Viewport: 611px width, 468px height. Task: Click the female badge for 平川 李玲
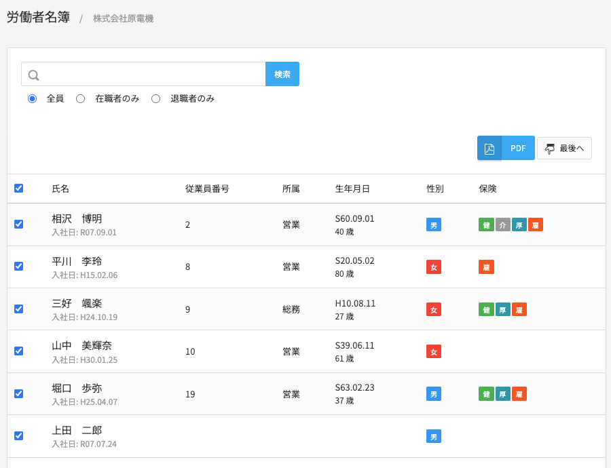coord(433,267)
